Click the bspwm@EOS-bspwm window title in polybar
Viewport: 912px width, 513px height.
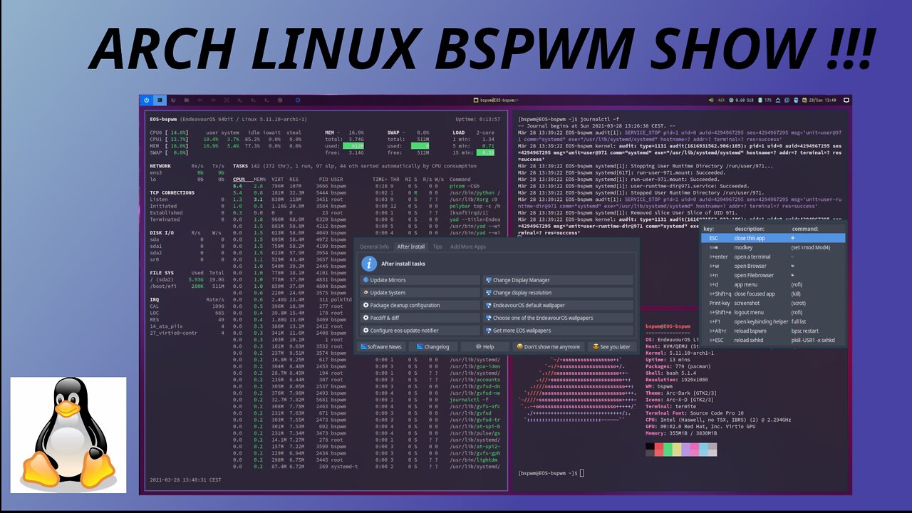coord(499,100)
